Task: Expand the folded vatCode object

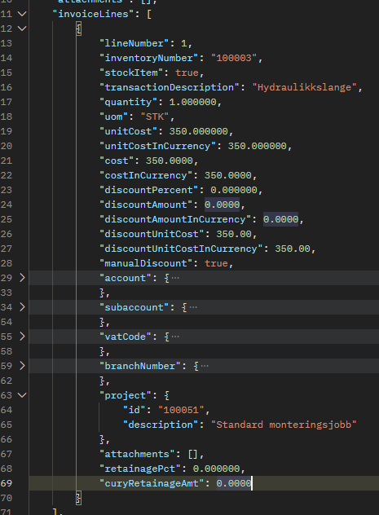Action: coord(22,337)
